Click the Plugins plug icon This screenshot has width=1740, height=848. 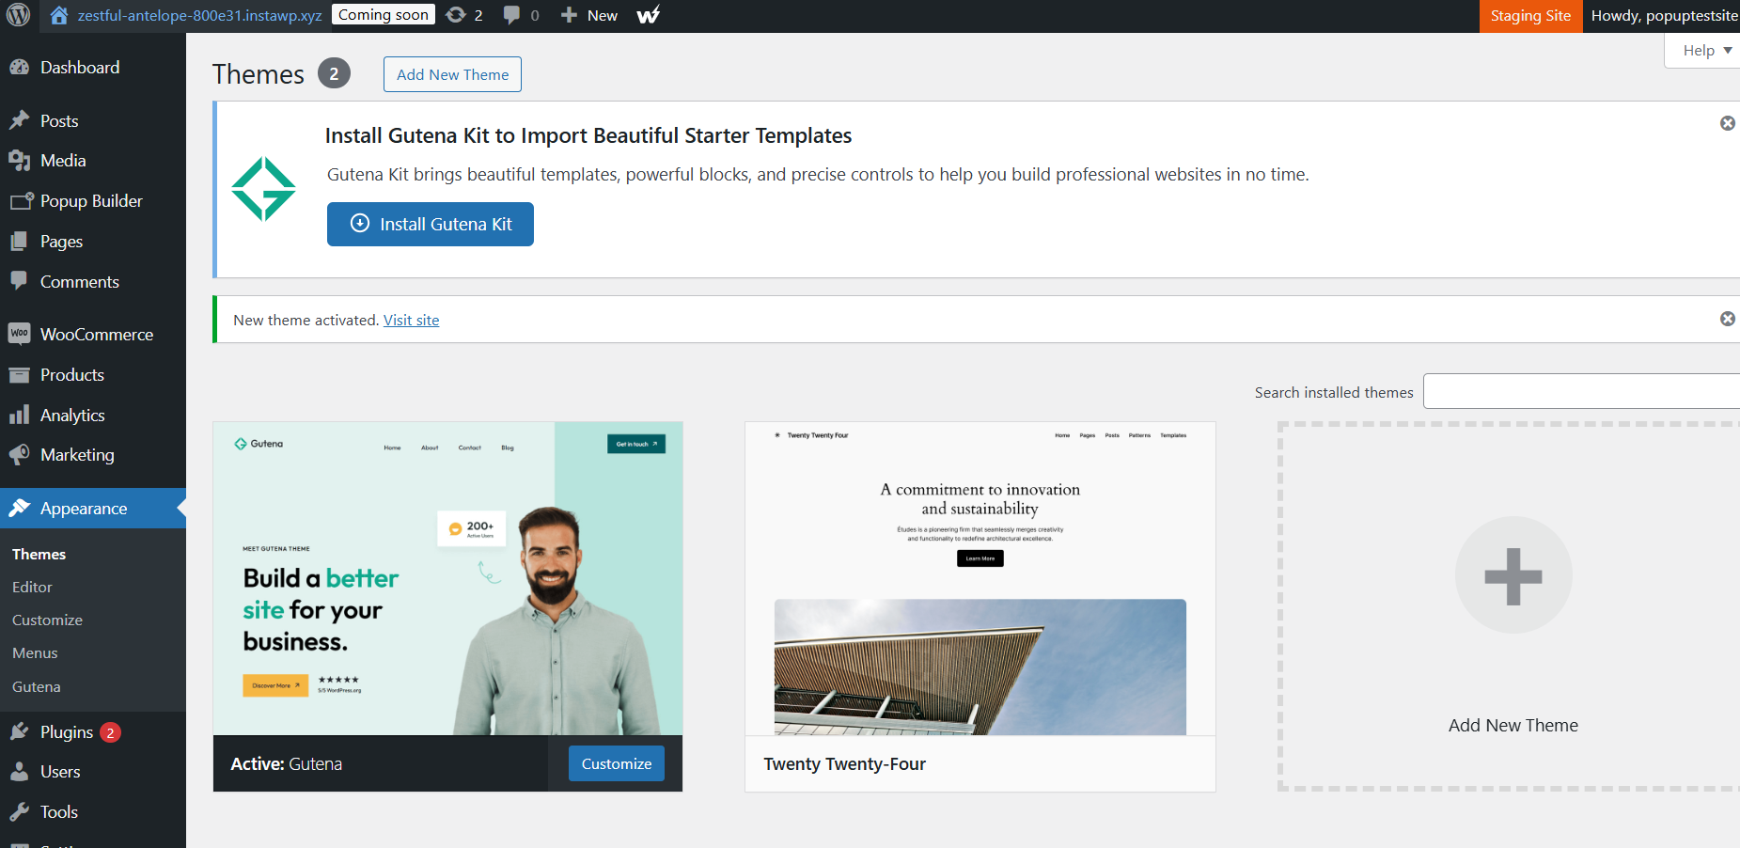tap(20, 731)
